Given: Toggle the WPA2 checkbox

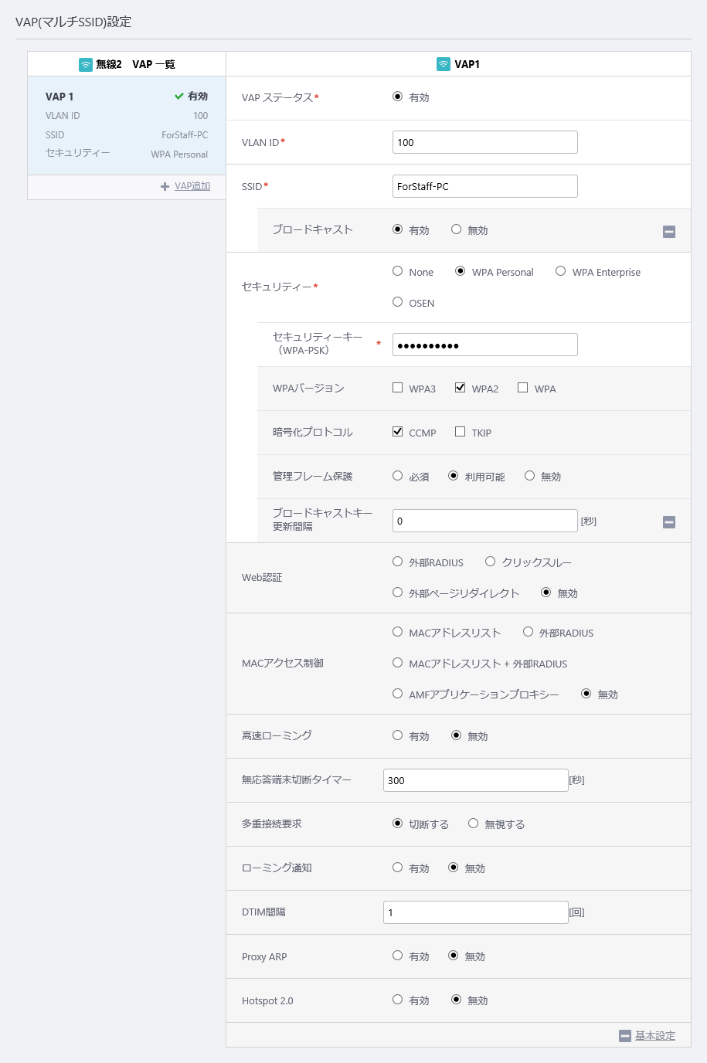Looking at the screenshot, I should (460, 388).
